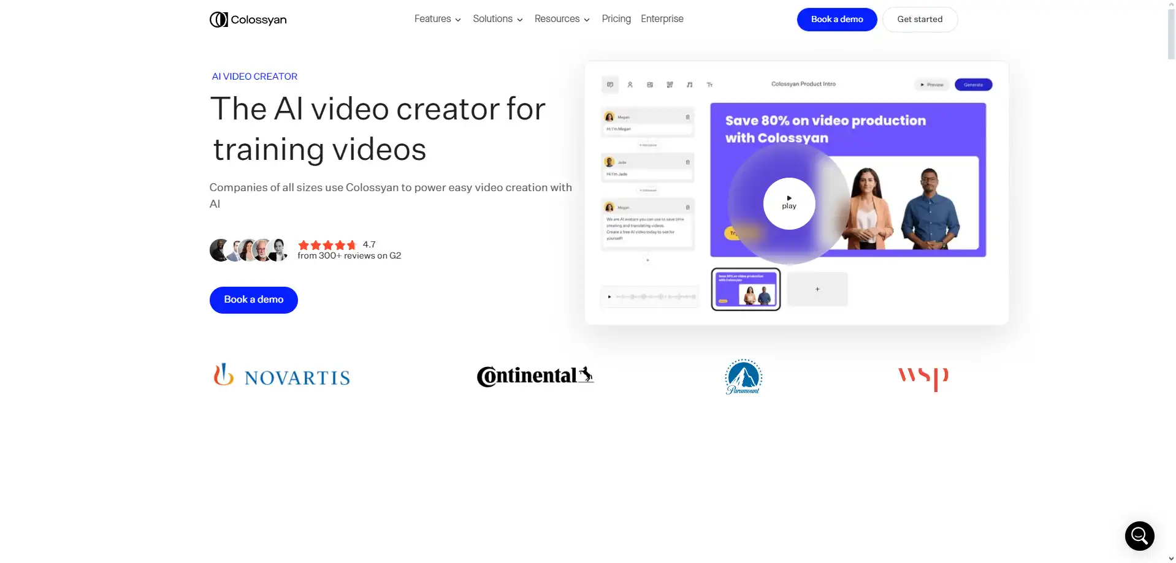The image size is (1176, 563).
Task: Open the Pricing page
Action: tap(616, 19)
